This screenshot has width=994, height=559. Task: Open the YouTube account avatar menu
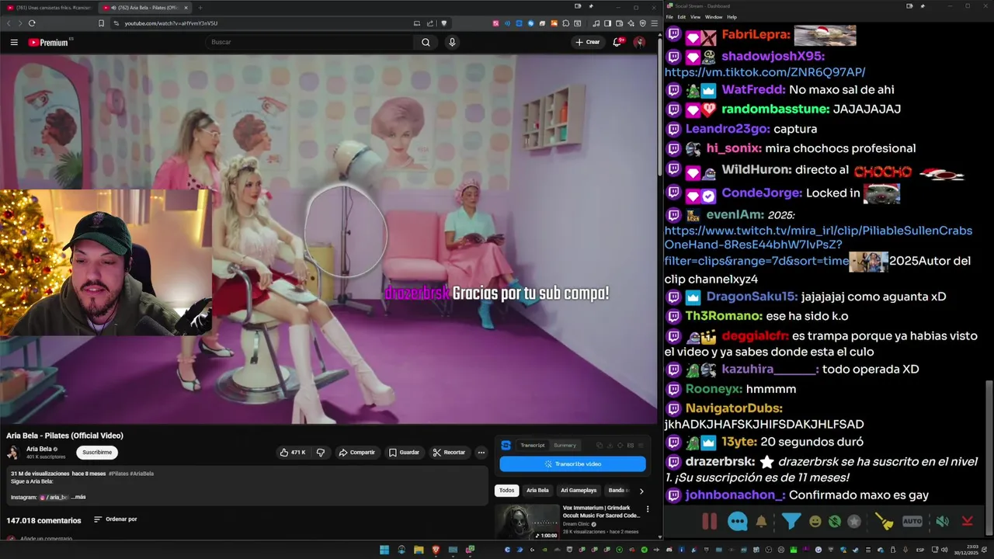pos(639,42)
